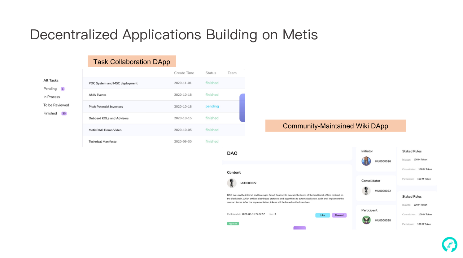
Task: Sort by the Create Time column header
Action: tap(184, 73)
